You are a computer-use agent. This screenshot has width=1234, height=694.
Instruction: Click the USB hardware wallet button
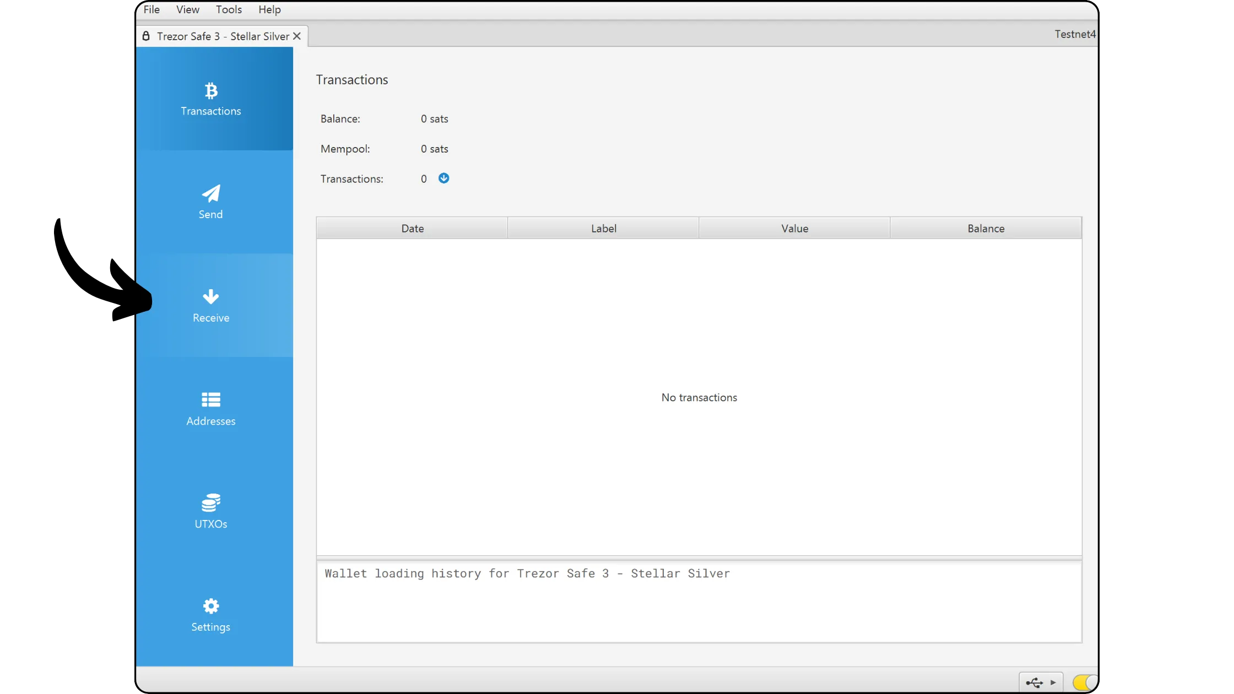(1041, 682)
